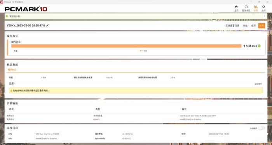The image size is (272, 145).
Task: Click the result name YESKY_2023-03-08 text
Action: point(26,26)
